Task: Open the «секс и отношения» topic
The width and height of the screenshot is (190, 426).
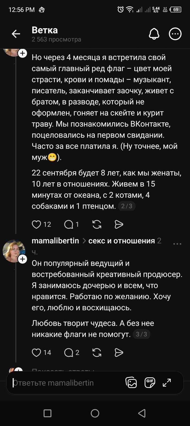Action: pos(122,241)
